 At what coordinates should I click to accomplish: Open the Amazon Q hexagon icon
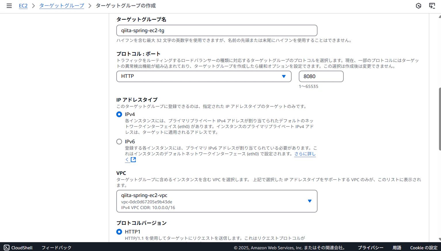(419, 6)
